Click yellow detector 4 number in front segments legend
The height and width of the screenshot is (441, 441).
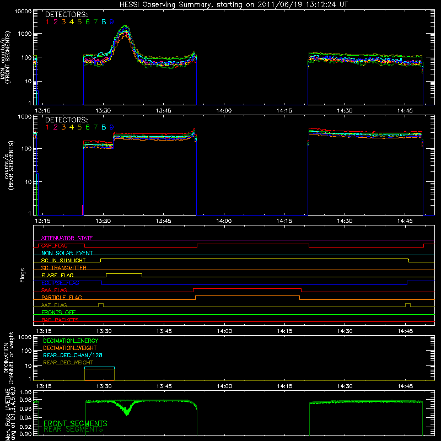click(72, 22)
